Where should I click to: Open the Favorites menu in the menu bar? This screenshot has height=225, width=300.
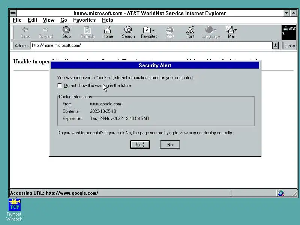coord(84,20)
